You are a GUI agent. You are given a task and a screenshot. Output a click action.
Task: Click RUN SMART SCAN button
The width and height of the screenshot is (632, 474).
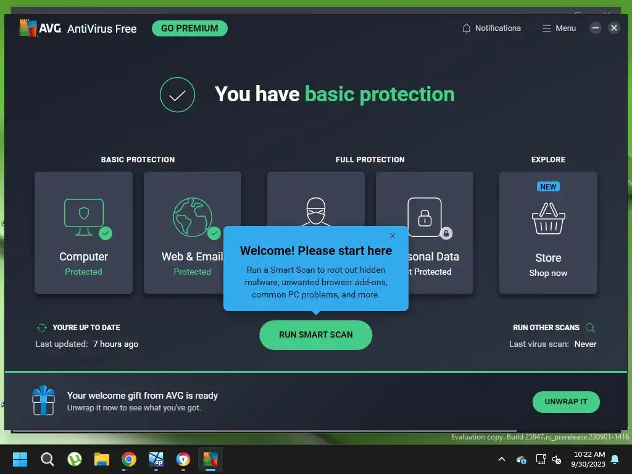(315, 335)
